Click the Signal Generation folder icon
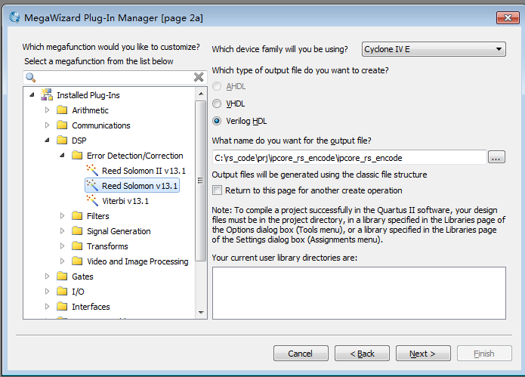This screenshot has width=525, height=377. click(x=77, y=230)
